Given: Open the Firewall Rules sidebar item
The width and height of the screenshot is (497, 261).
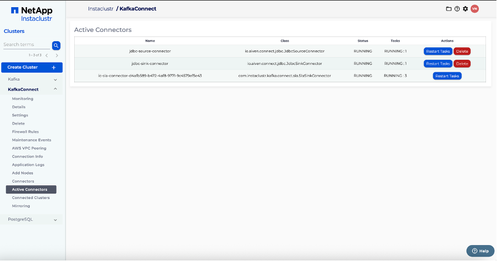Looking at the screenshot, I should 25,132.
